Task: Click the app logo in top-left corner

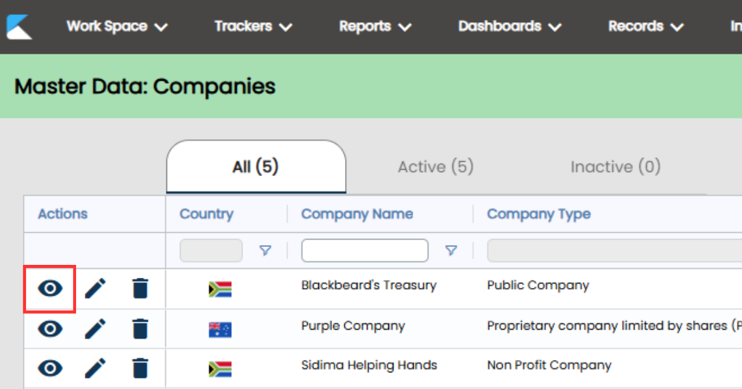Action: click(x=19, y=27)
